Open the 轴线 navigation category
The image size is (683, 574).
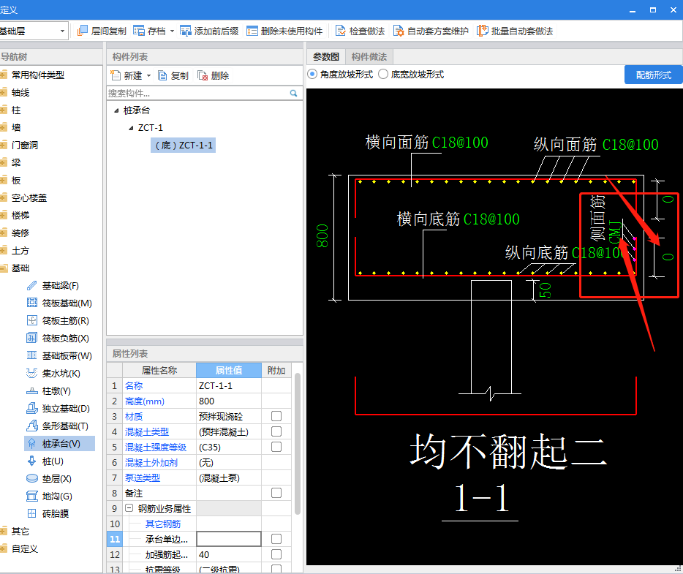(20, 92)
